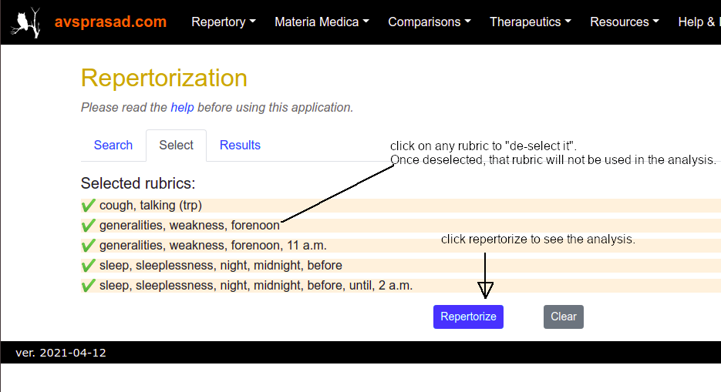The image size is (721, 392).
Task: Open the Repertory dropdown menu
Action: click(224, 22)
